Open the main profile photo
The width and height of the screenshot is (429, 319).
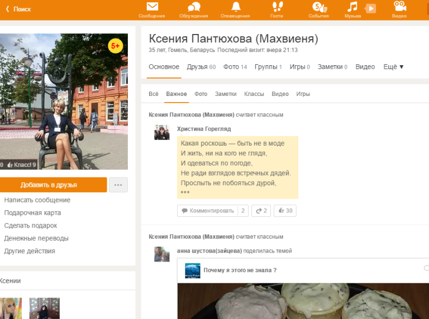point(64,101)
